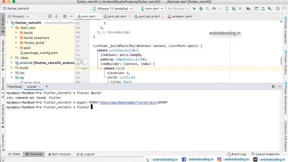The height and width of the screenshot is (162, 288).
Task: Open the Facebook androidcoding.in link
Action: coord(198,159)
